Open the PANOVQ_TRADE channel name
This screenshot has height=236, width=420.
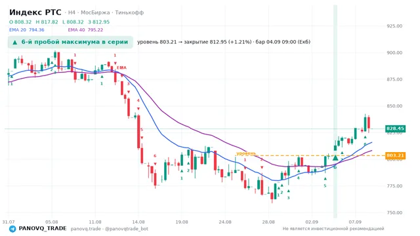click(43, 229)
